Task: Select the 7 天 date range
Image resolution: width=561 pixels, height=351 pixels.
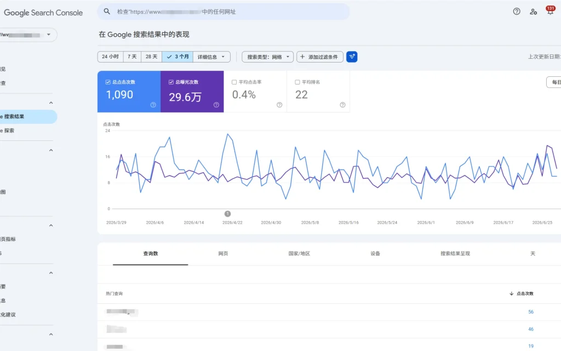Action: click(x=132, y=56)
